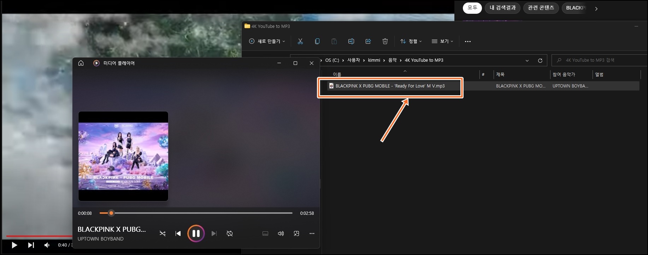The height and width of the screenshot is (255, 648).
Task: Open Media Player volume control
Action: pos(281,233)
